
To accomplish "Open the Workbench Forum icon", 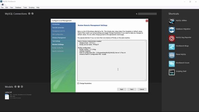I will pos(172,64).
